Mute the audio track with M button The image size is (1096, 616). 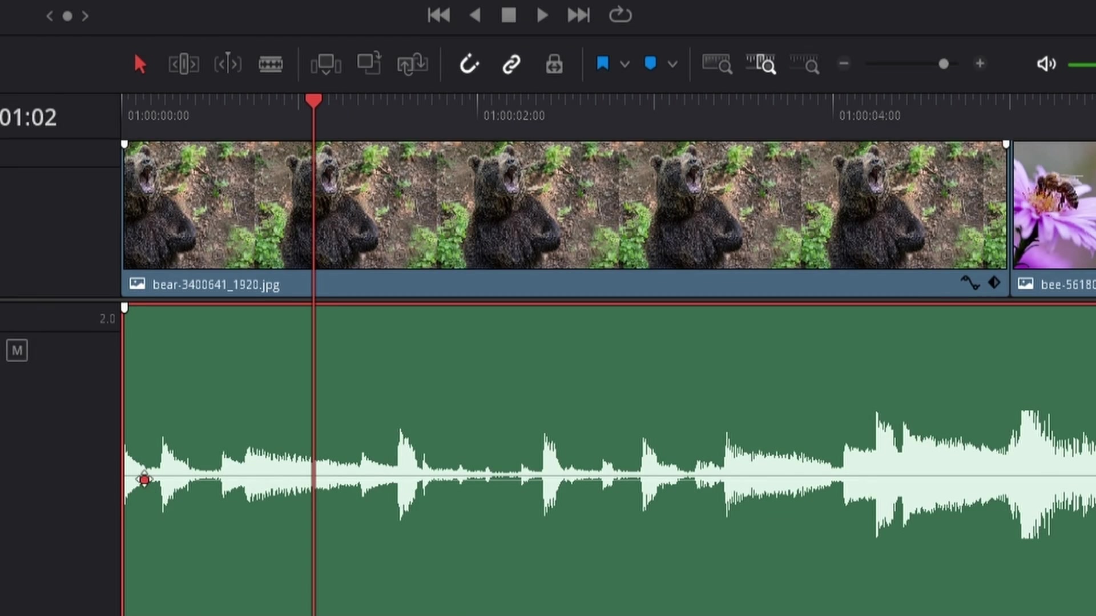pos(17,350)
